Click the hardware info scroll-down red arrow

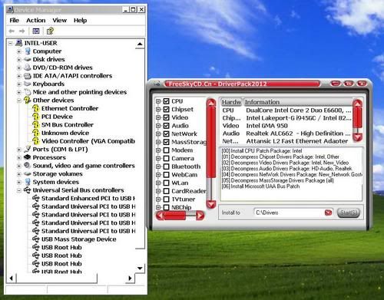[357, 137]
